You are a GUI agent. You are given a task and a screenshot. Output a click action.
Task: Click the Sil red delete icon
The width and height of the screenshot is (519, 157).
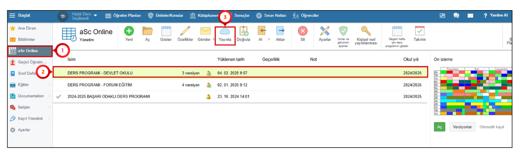pyautogui.click(x=303, y=31)
